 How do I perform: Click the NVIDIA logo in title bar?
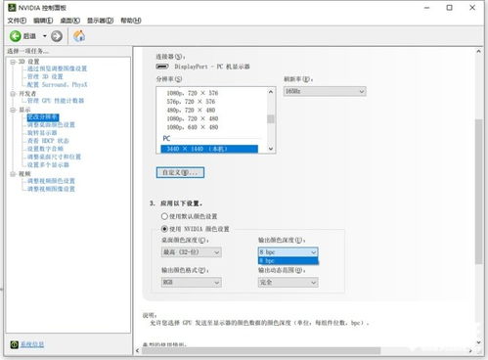point(12,7)
